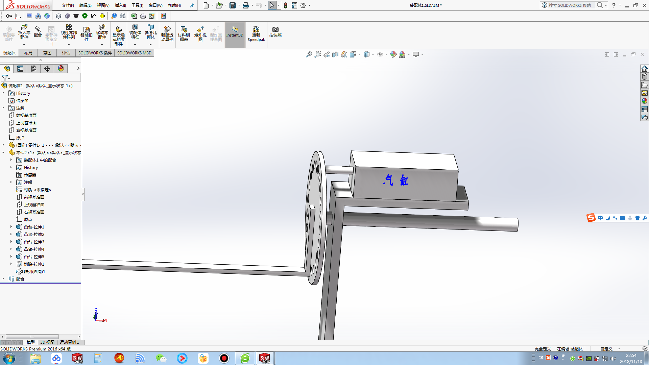Expand the top-level History tree node
The width and height of the screenshot is (649, 365).
[3, 93]
